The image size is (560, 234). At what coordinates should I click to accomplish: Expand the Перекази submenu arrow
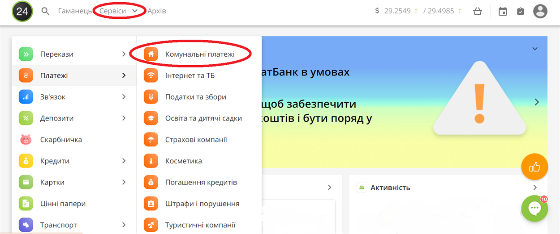click(124, 54)
